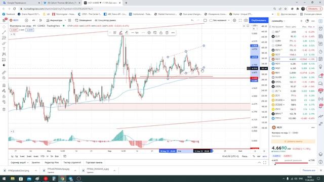
Task: Open drawing settings gear in floating toolbar
Action: click(149, 33)
